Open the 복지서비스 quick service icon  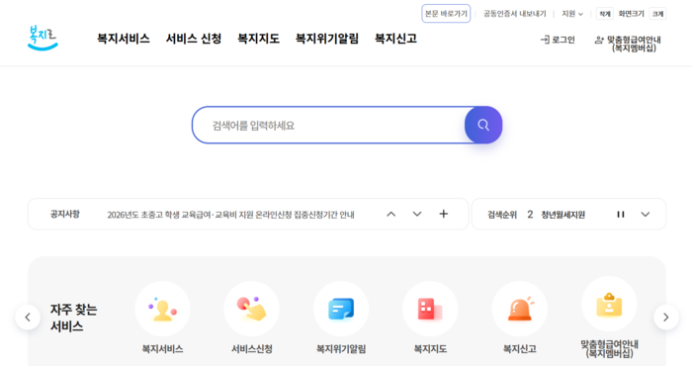point(162,309)
